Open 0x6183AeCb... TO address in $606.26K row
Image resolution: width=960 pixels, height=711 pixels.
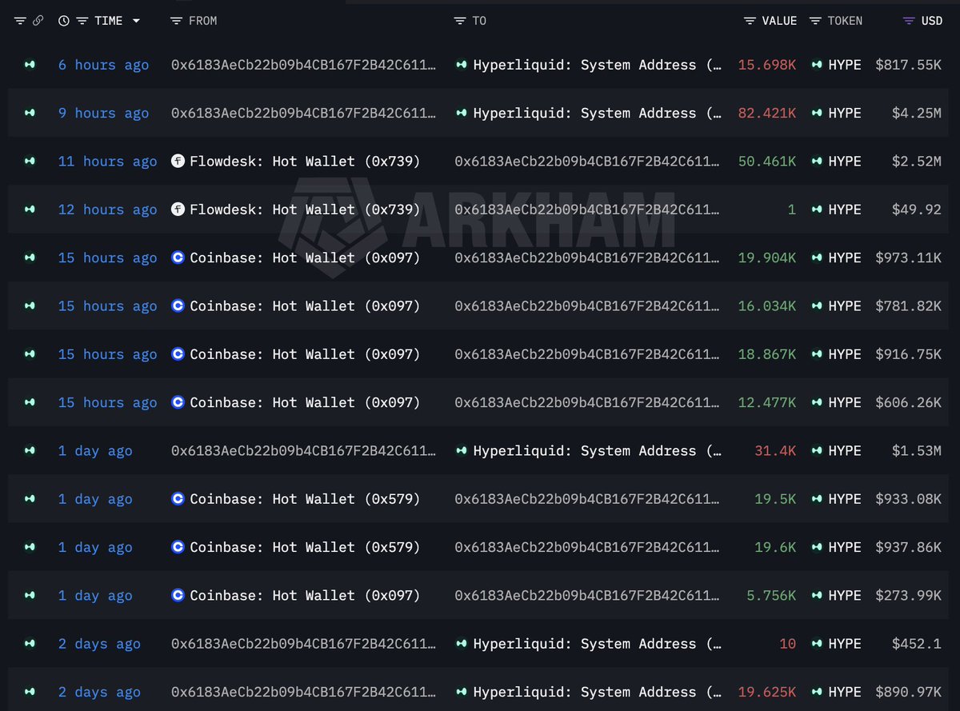click(x=586, y=402)
